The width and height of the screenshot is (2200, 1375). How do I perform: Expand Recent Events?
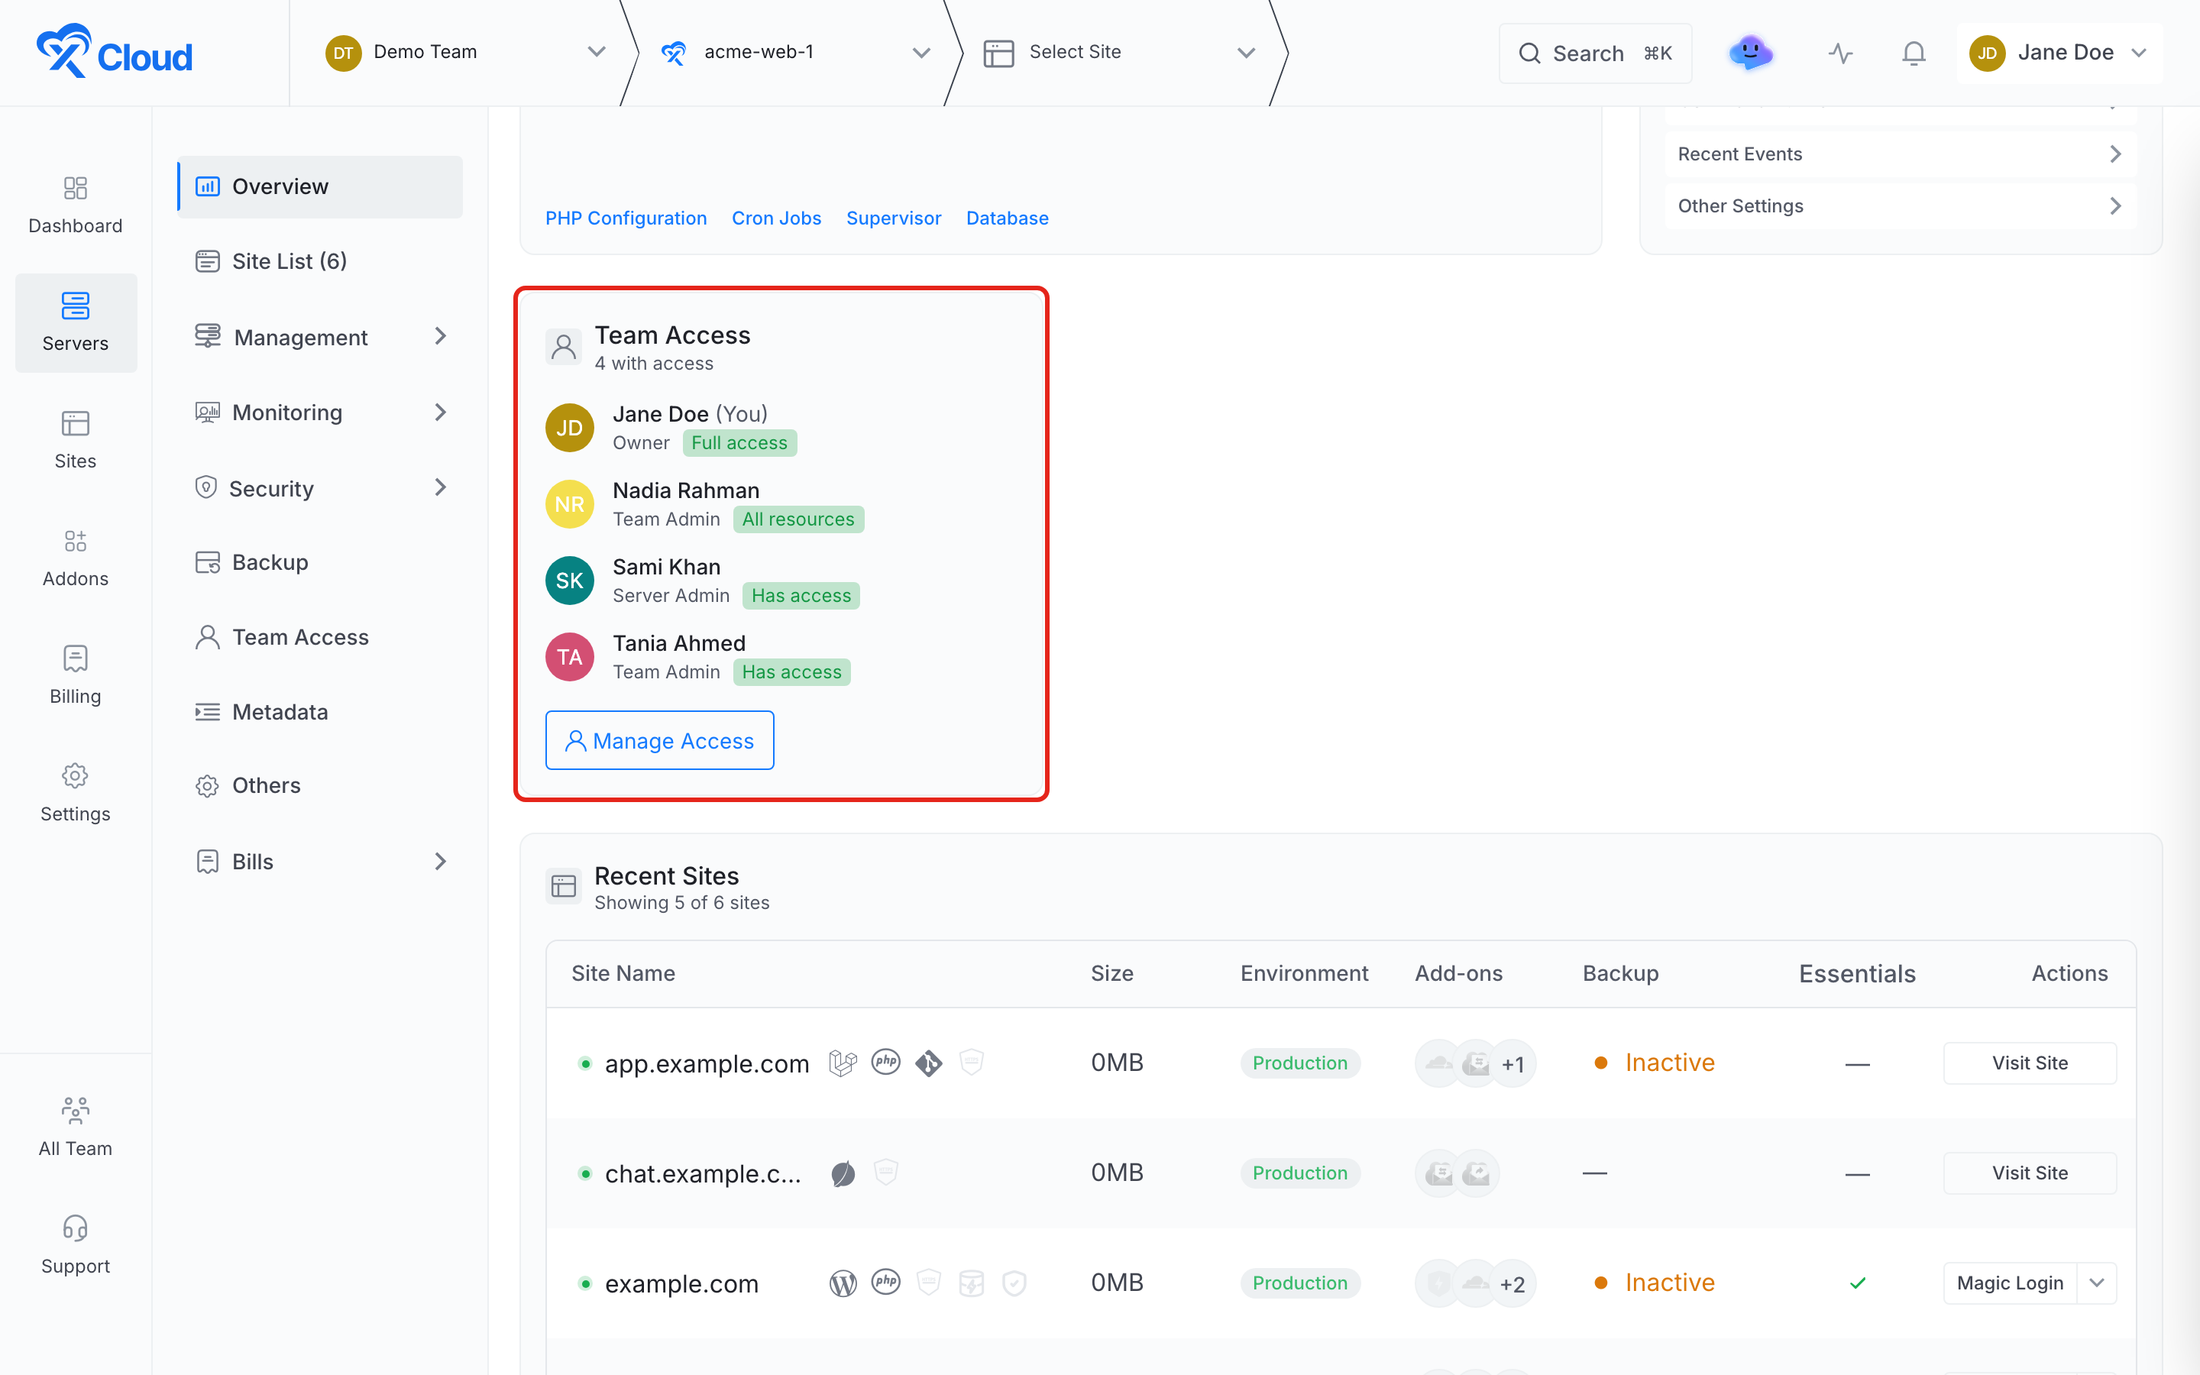click(x=1900, y=154)
